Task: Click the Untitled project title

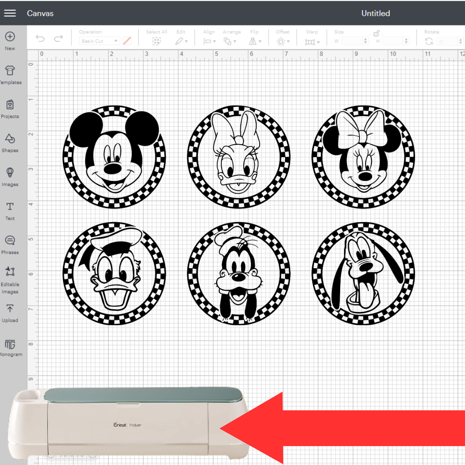Action: pyautogui.click(x=375, y=13)
